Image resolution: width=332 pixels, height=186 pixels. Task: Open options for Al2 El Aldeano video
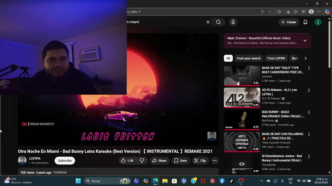point(309,90)
